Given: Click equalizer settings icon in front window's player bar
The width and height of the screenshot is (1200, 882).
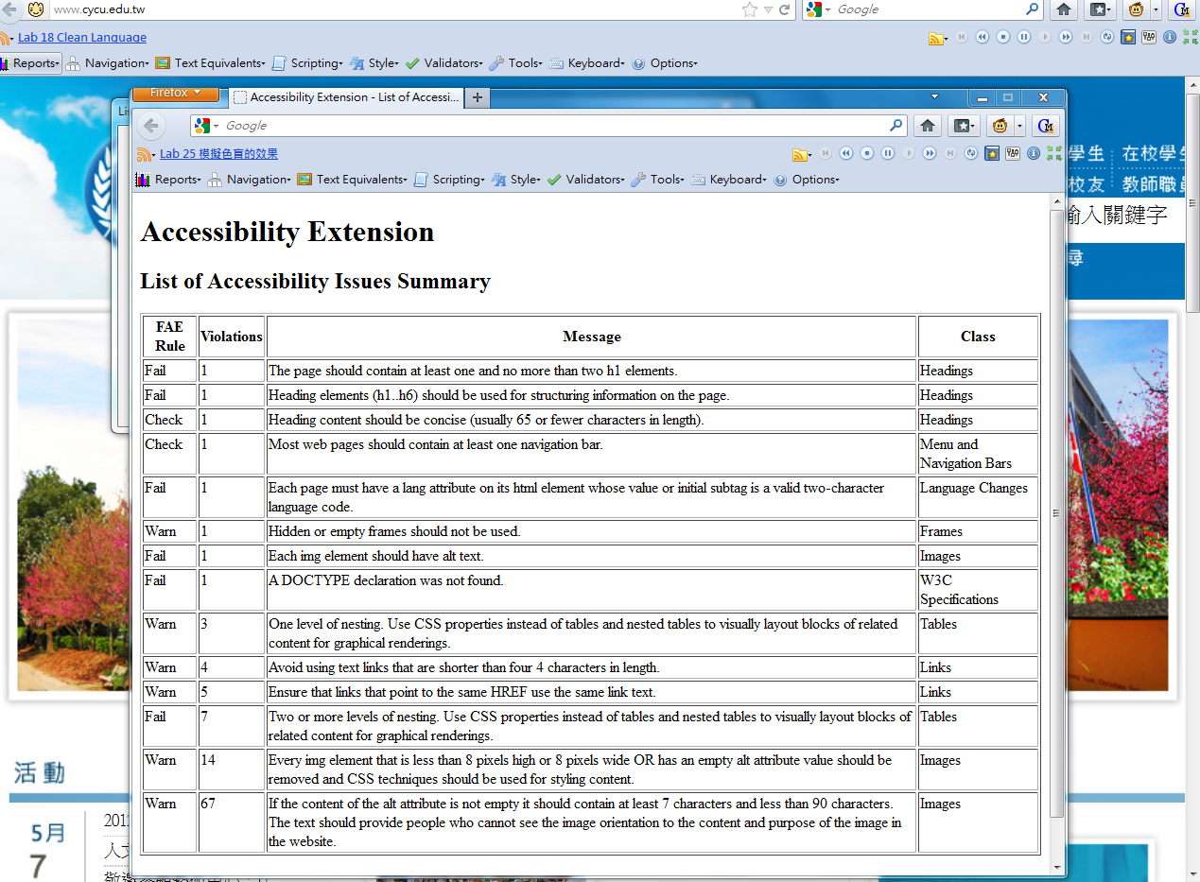Looking at the screenshot, I should coord(1013,153).
